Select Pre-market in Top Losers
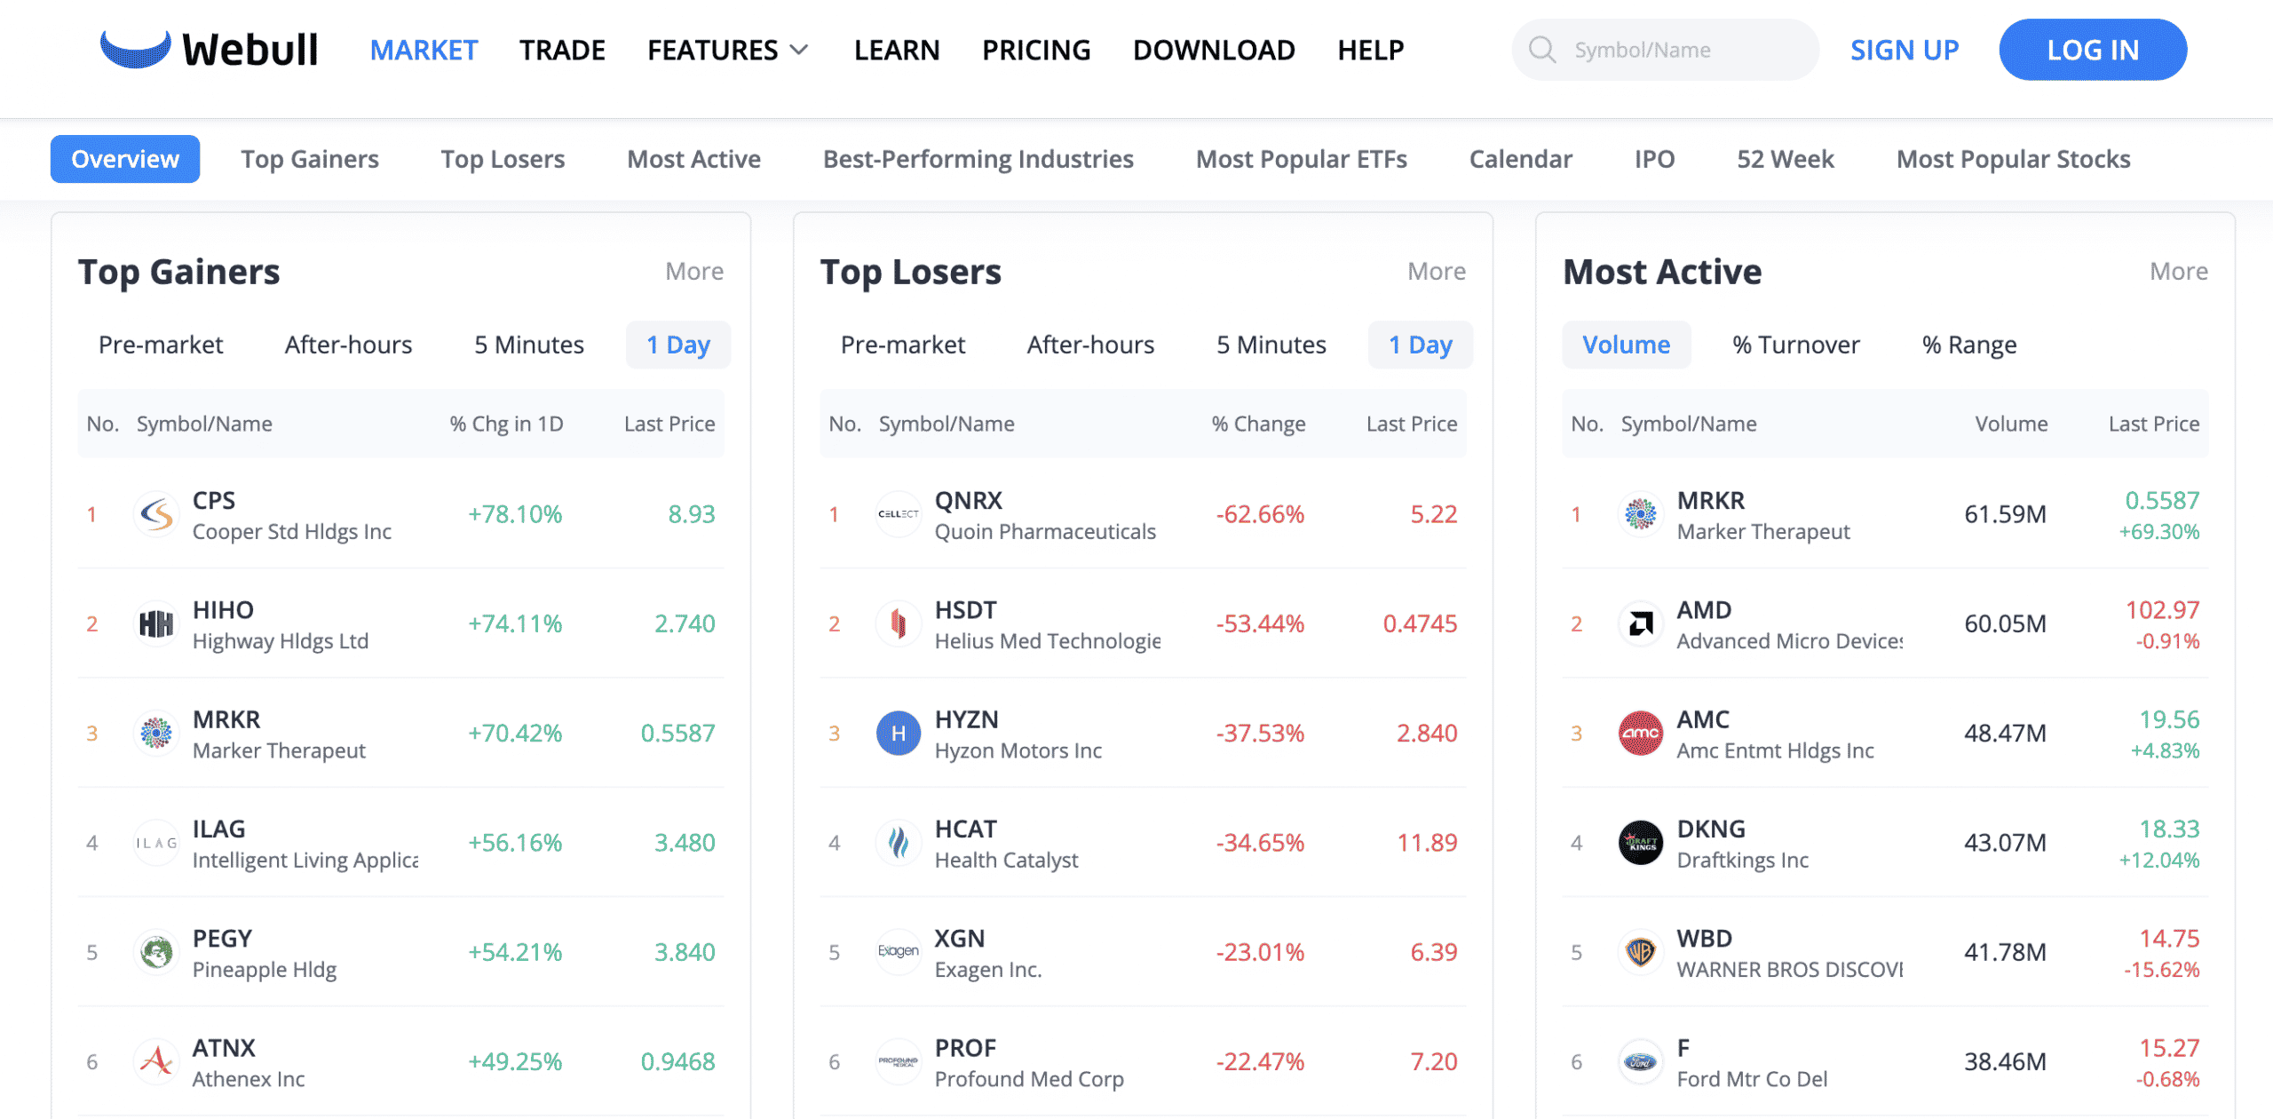Viewport: 2273px width, 1119px height. click(903, 345)
